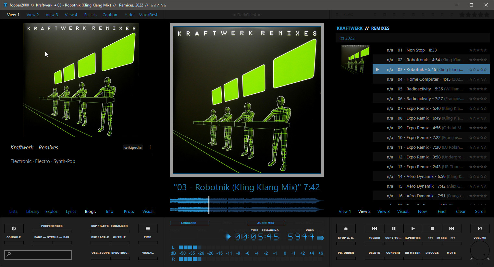The height and width of the screenshot is (267, 494).
Task: Rate track 02 - Robotronik using its stars
Action: point(478,60)
